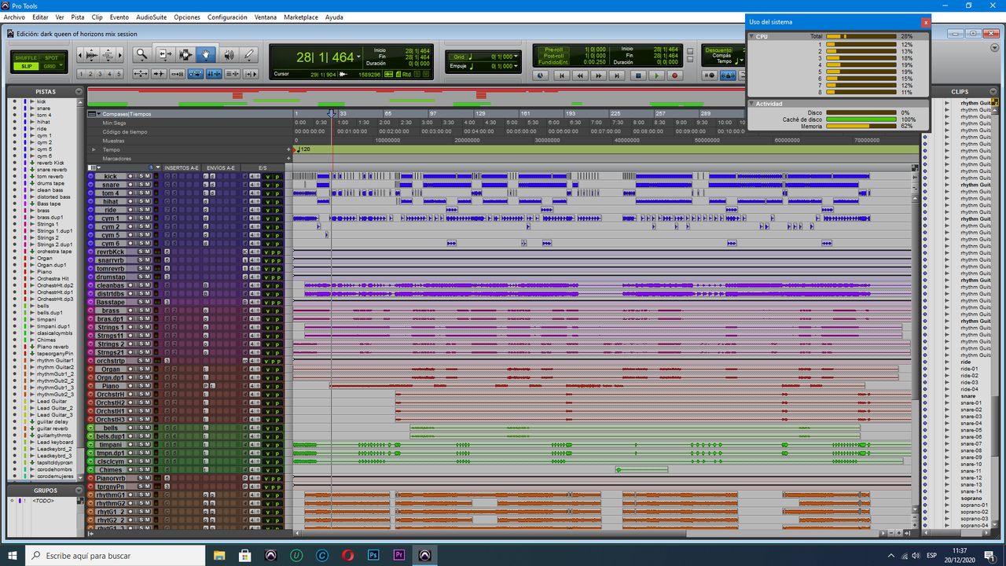The height and width of the screenshot is (566, 1006).
Task: Click the red Record transport button
Action: click(x=674, y=75)
